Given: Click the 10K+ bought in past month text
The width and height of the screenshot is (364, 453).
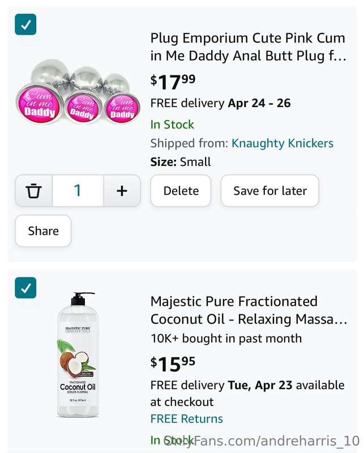Looking at the screenshot, I should click(x=226, y=338).
